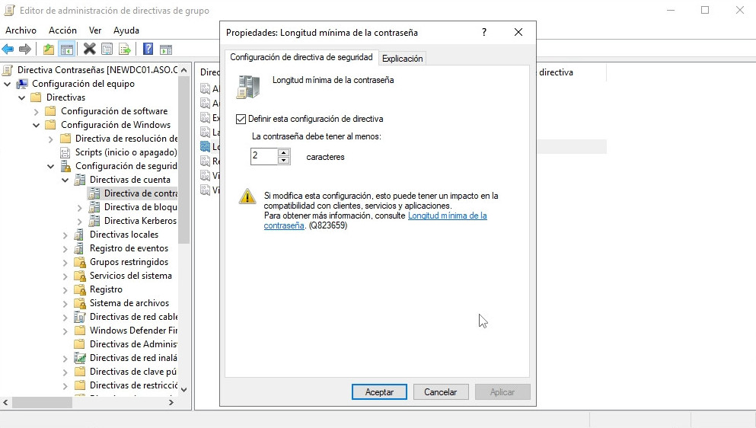Expand the 'Directiva Kerberos' tree node
Image resolution: width=756 pixels, height=428 pixels.
click(x=80, y=222)
